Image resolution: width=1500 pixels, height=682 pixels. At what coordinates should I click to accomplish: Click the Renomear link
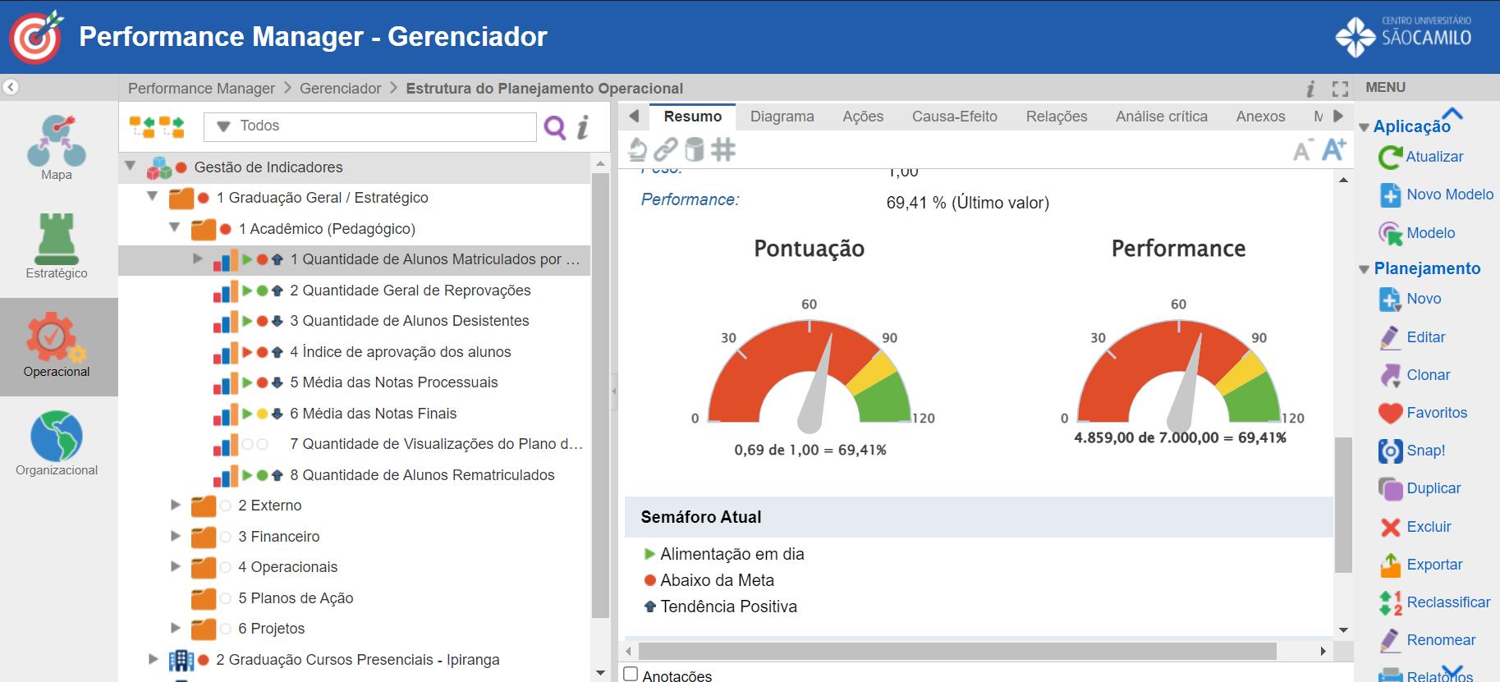pyautogui.click(x=1441, y=640)
